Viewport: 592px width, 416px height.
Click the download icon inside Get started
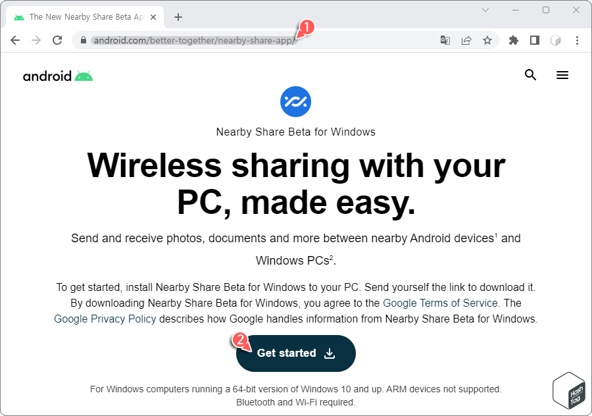[x=329, y=353]
